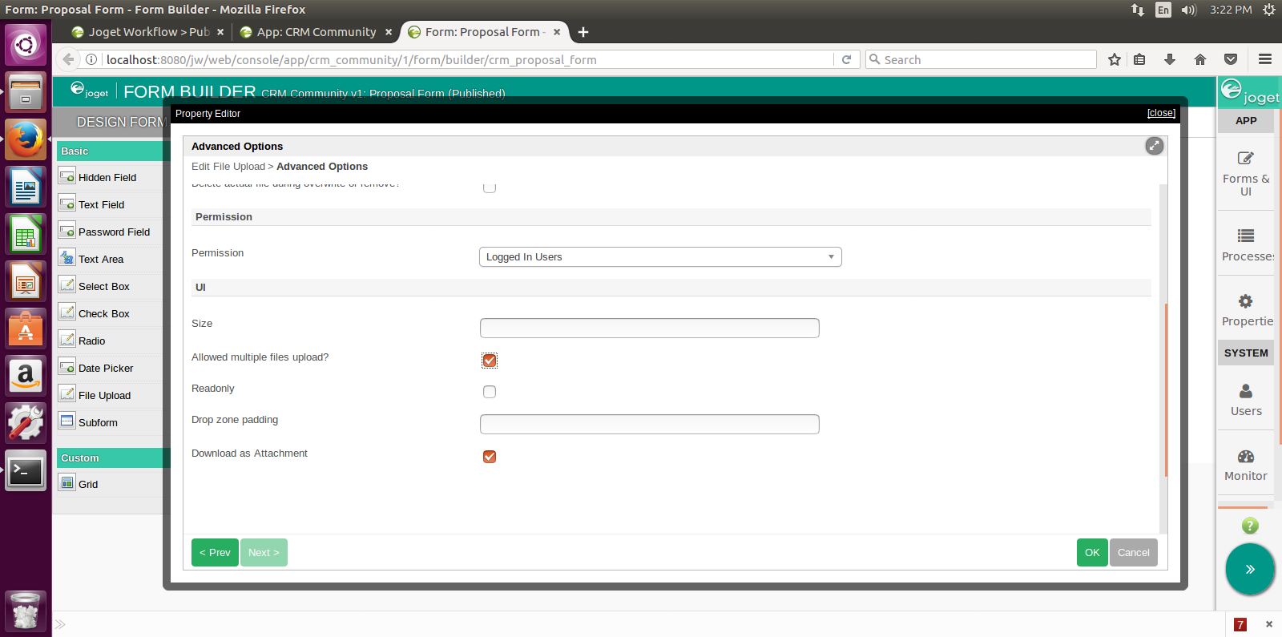1282x637 pixels.
Task: Pick the Check Box element icon
Action: point(67,312)
